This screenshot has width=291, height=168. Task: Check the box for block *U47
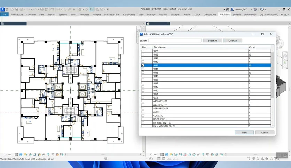143,80
